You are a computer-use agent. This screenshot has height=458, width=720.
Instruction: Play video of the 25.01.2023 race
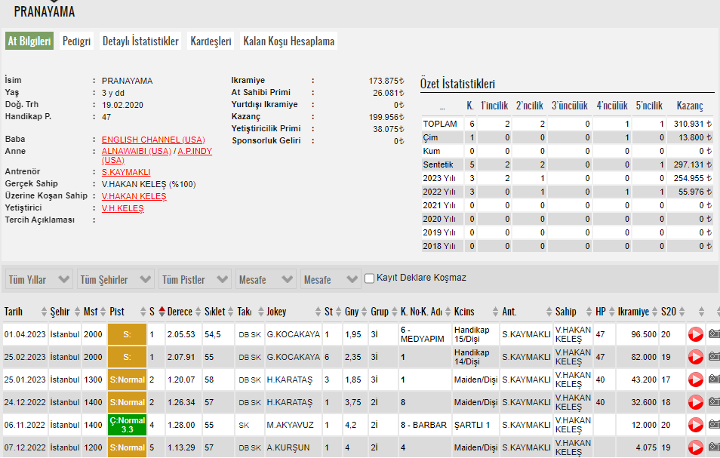pos(695,380)
